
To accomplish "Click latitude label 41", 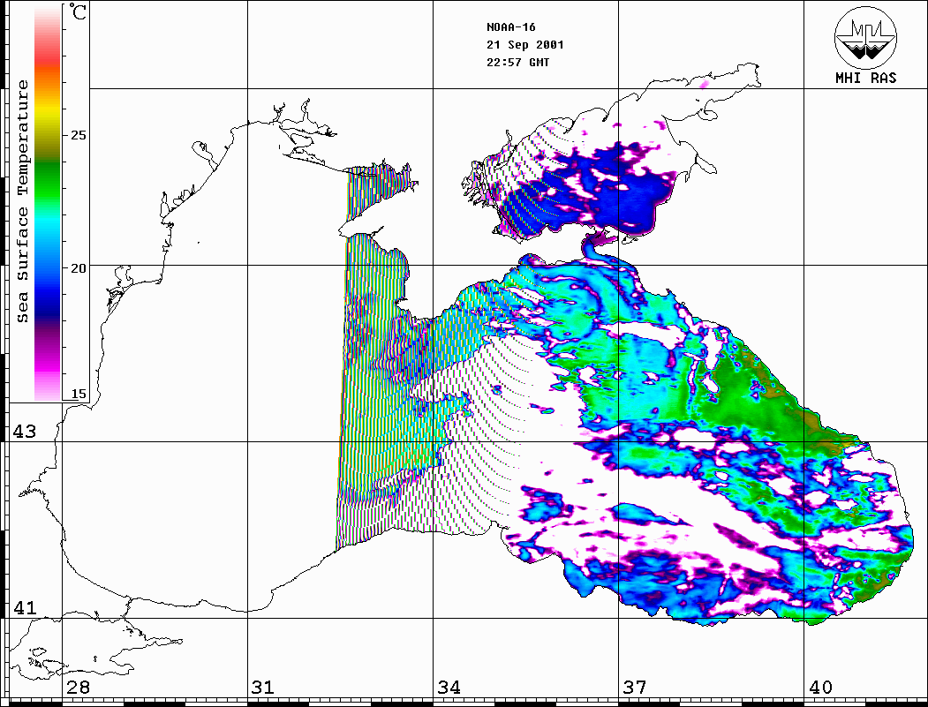I will 24,608.
